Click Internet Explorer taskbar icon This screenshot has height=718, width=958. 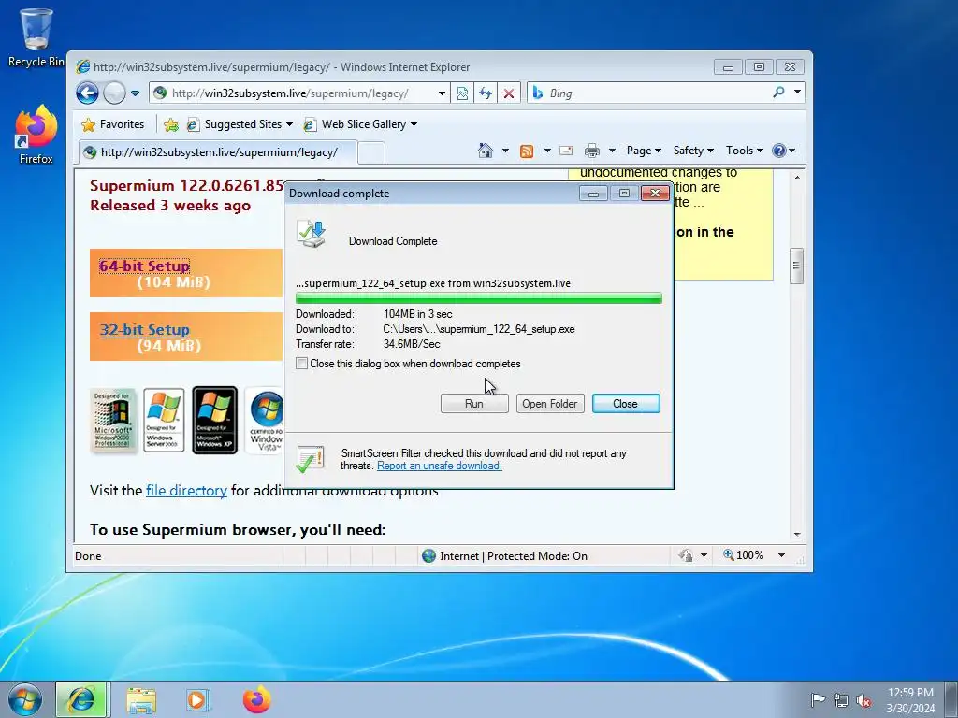click(x=82, y=699)
